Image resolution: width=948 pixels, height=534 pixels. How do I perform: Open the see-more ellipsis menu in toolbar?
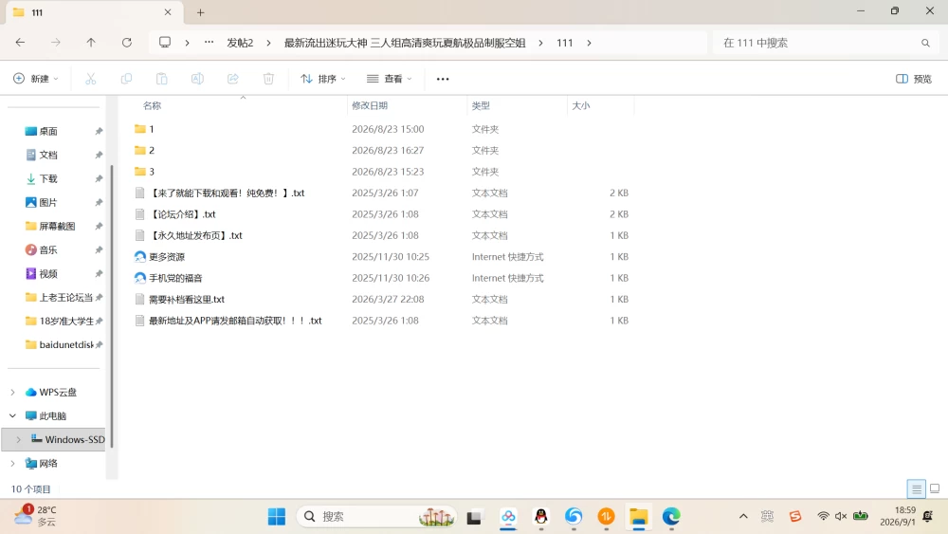tap(443, 79)
